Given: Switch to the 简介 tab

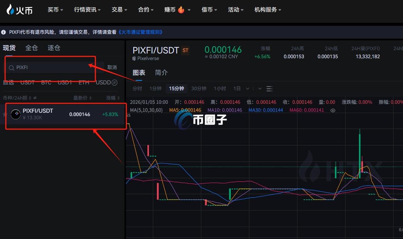Looking at the screenshot, I should (x=161, y=72).
